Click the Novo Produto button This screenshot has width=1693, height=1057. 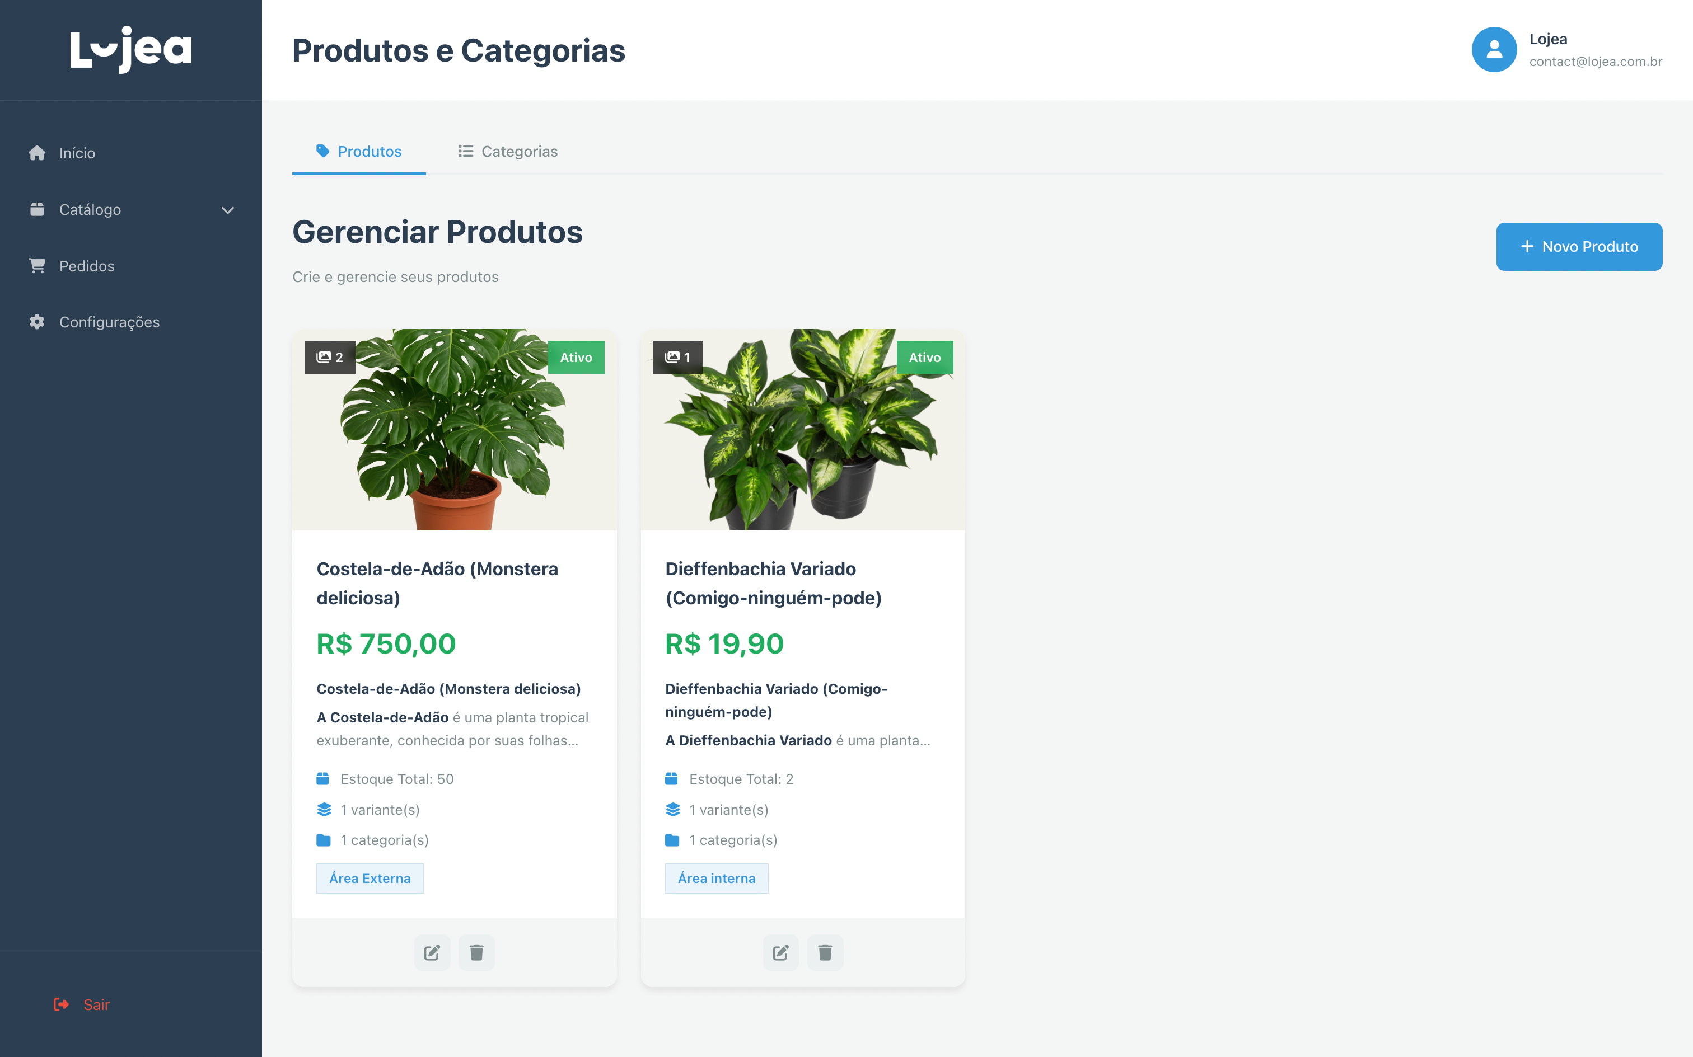[1578, 247]
